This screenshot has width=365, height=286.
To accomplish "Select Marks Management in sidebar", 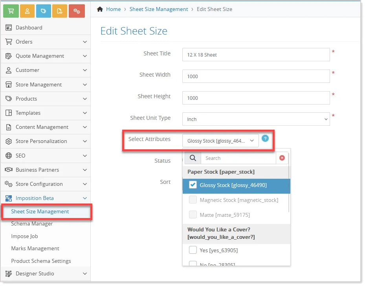I will tap(35, 248).
